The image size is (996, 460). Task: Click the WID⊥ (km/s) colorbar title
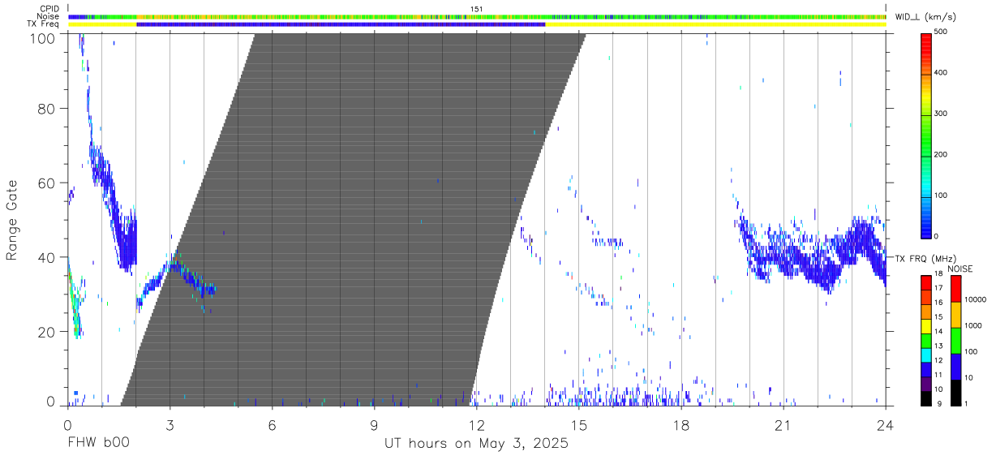924,17
